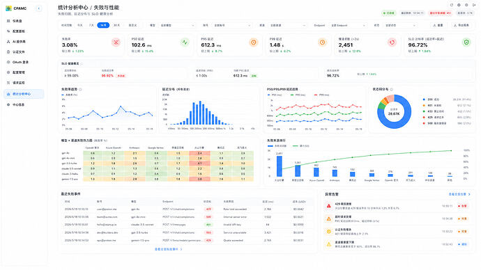Open the Endpoint filter dropdown
Screen dimensions: 481x270
(x=348, y=26)
